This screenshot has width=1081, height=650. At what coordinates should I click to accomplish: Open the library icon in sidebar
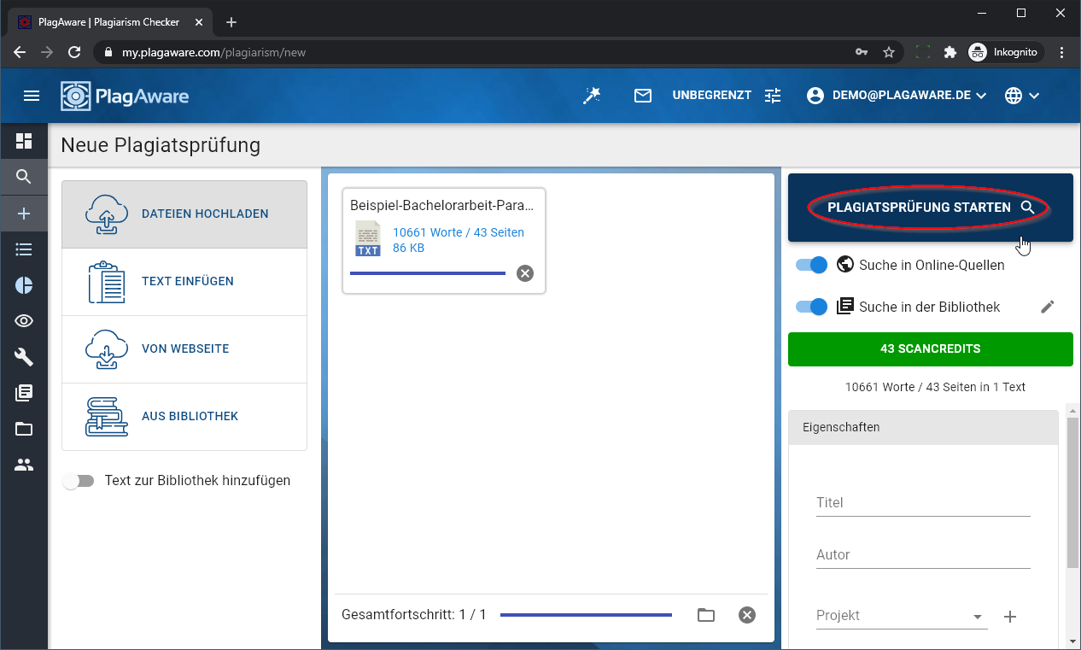coord(24,393)
